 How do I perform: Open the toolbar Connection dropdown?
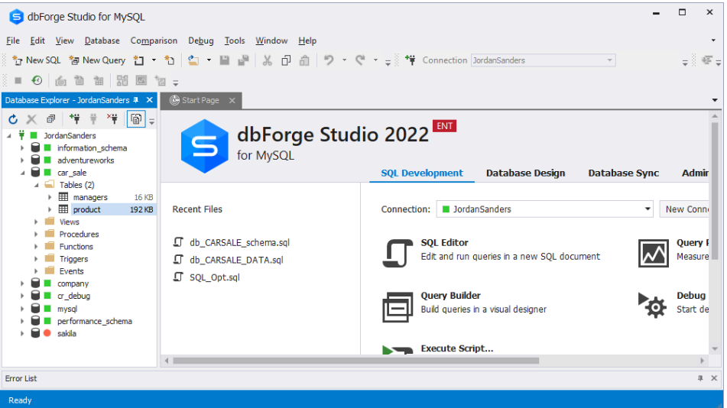(x=609, y=60)
